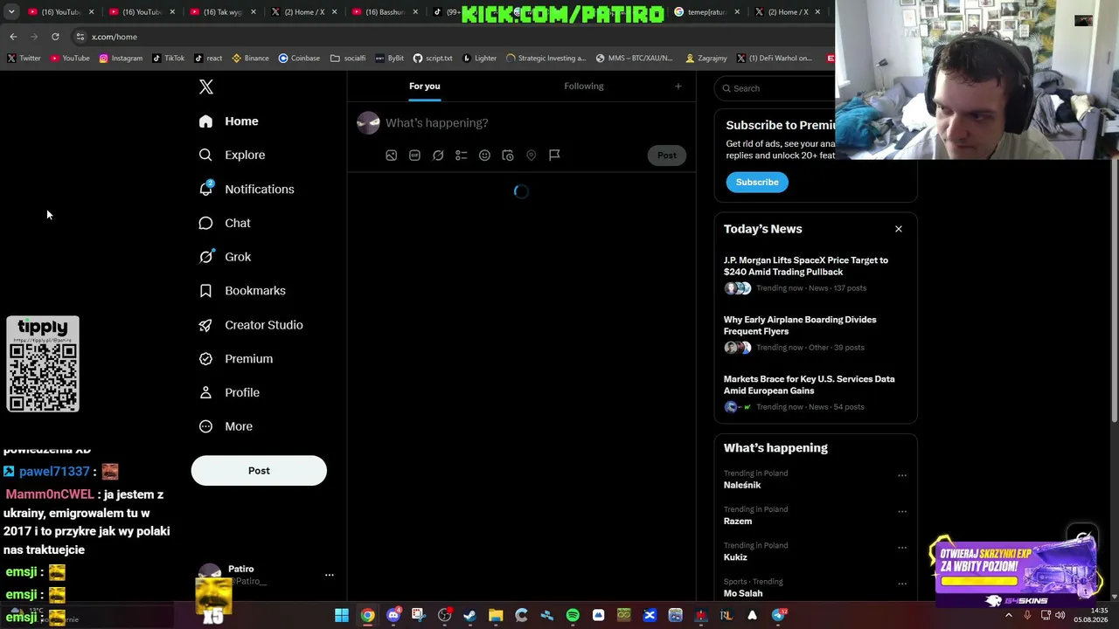Click the browser back arrow
This screenshot has height=629, width=1119.
click(x=13, y=37)
